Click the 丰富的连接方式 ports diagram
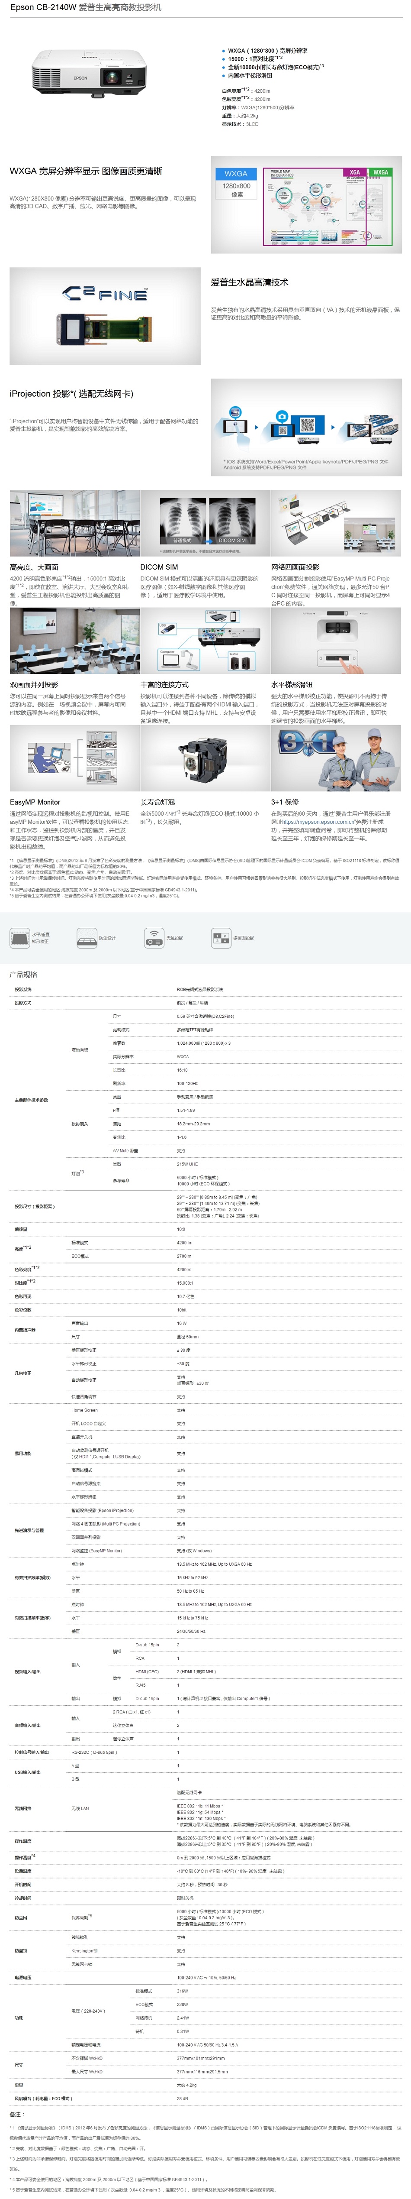The height and width of the screenshot is (2199, 411). (205, 641)
